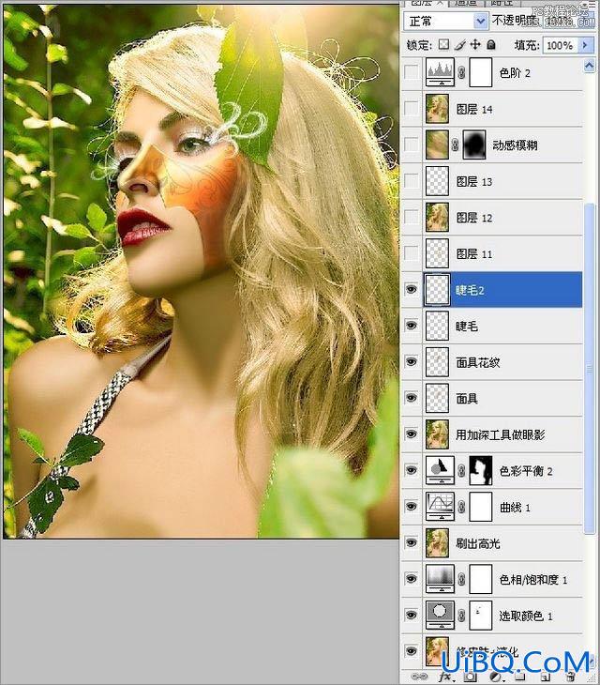Click the woman portrait on the canvas

(x=201, y=271)
